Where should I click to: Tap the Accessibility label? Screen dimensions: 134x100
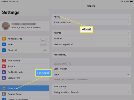[x=60, y=55]
